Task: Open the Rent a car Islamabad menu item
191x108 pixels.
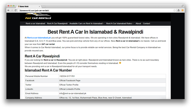Action: pos(35,24)
